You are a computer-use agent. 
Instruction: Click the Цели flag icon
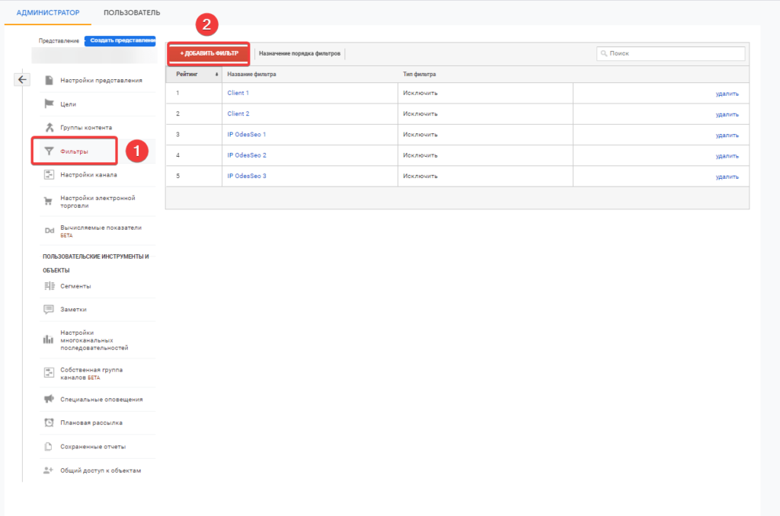pyautogui.click(x=49, y=104)
